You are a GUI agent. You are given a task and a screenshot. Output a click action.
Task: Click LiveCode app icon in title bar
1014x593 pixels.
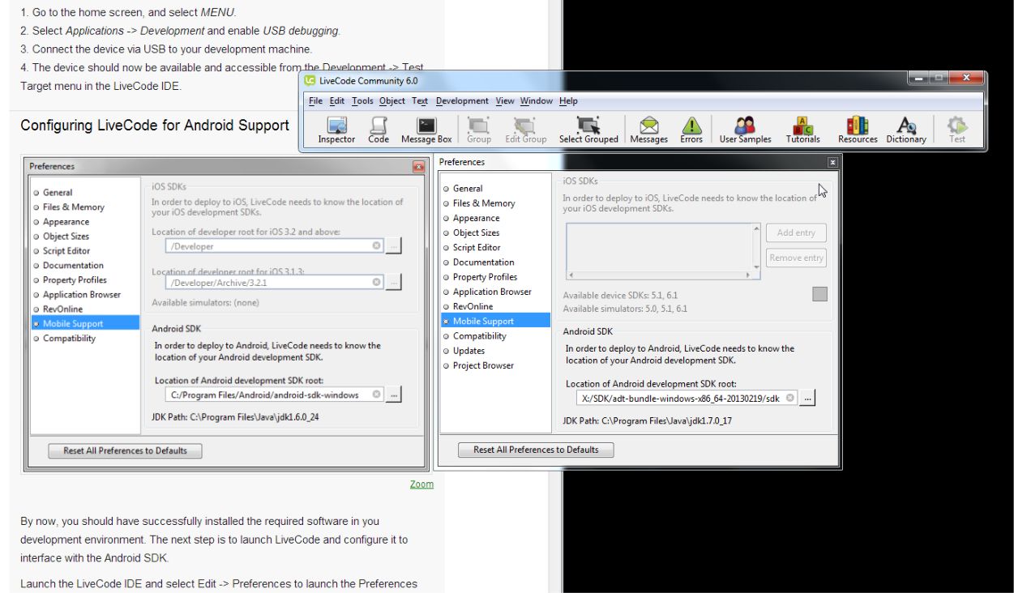pyautogui.click(x=310, y=80)
